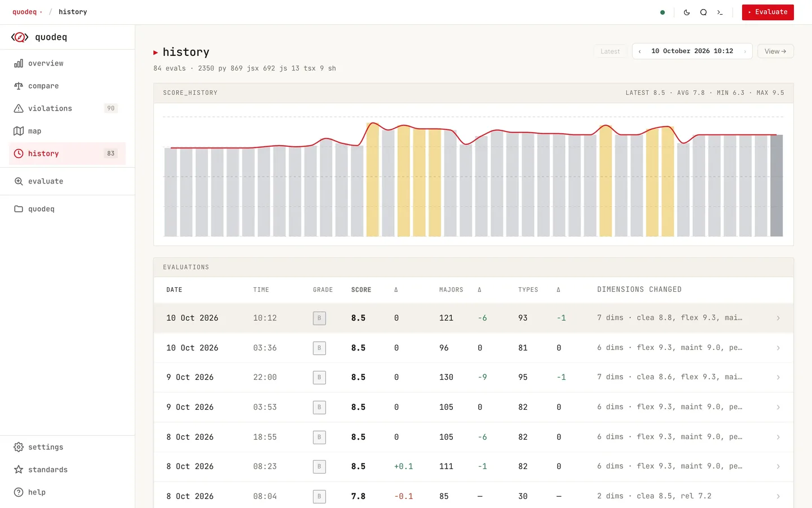The height and width of the screenshot is (508, 812).
Task: Click the dark latest bar in score chart
Action: [x=776, y=186]
